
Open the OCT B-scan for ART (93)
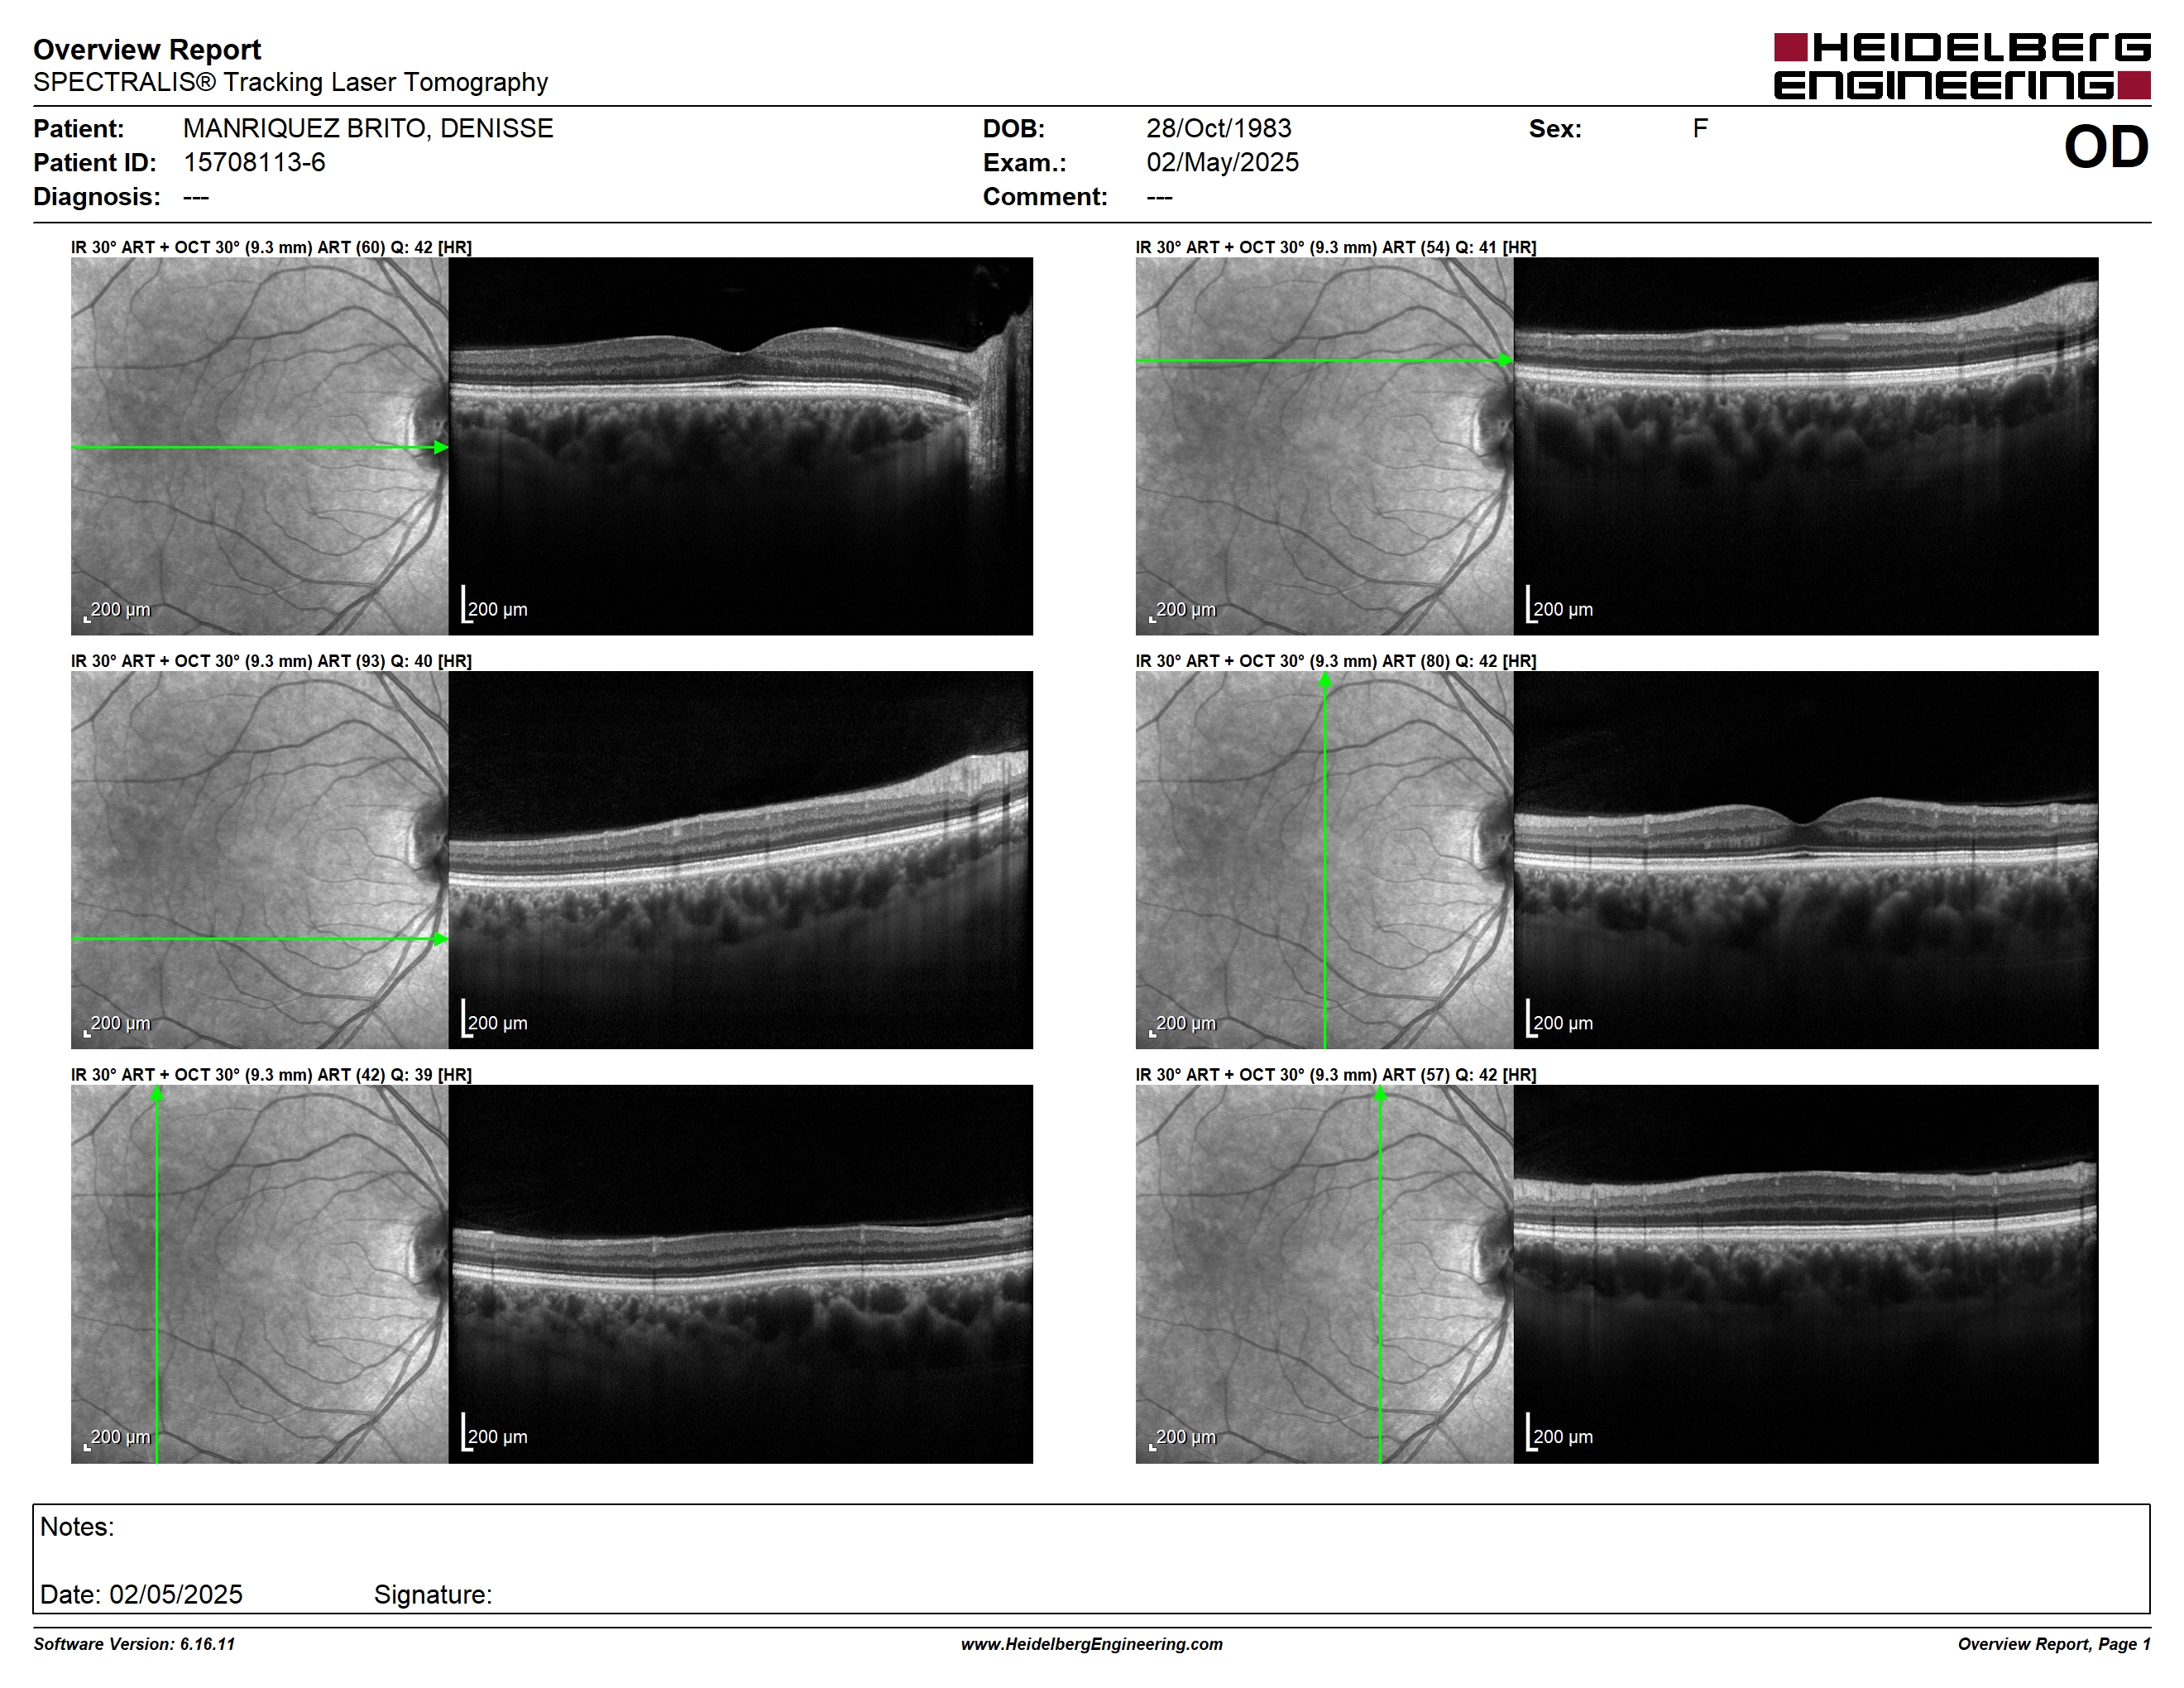coord(740,860)
